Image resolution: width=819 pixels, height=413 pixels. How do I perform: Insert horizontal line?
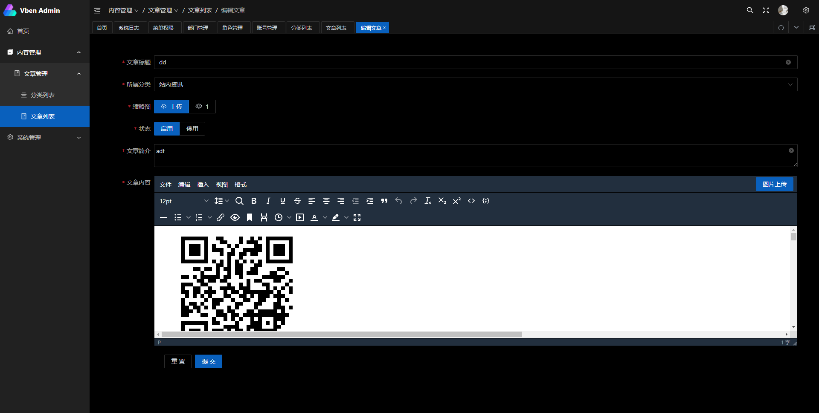(x=163, y=217)
